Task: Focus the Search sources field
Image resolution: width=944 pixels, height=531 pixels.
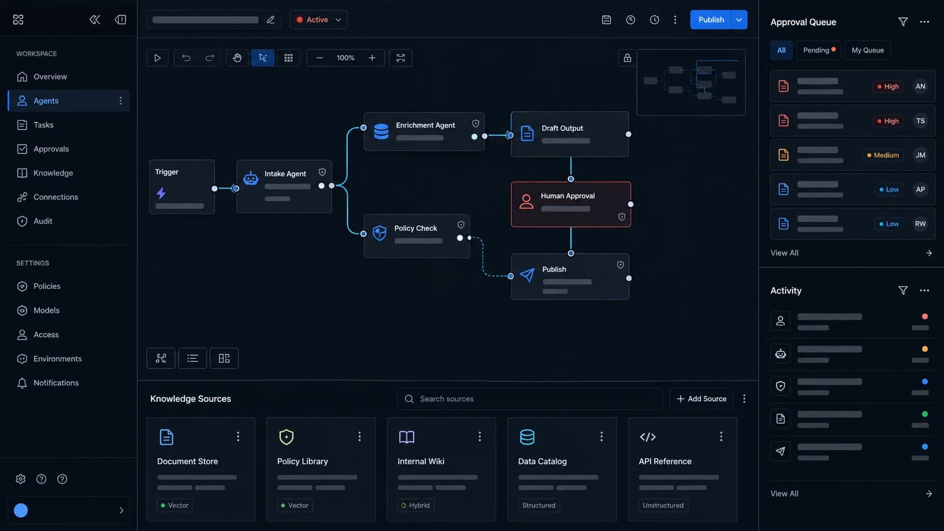Action: pyautogui.click(x=530, y=399)
